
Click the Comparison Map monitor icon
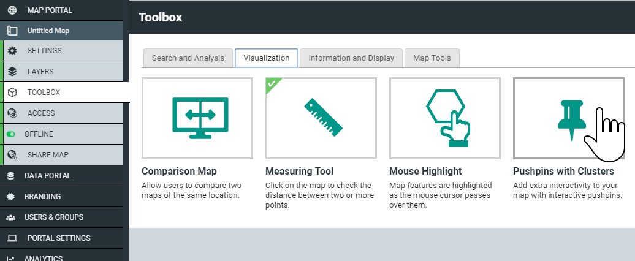(x=200, y=118)
